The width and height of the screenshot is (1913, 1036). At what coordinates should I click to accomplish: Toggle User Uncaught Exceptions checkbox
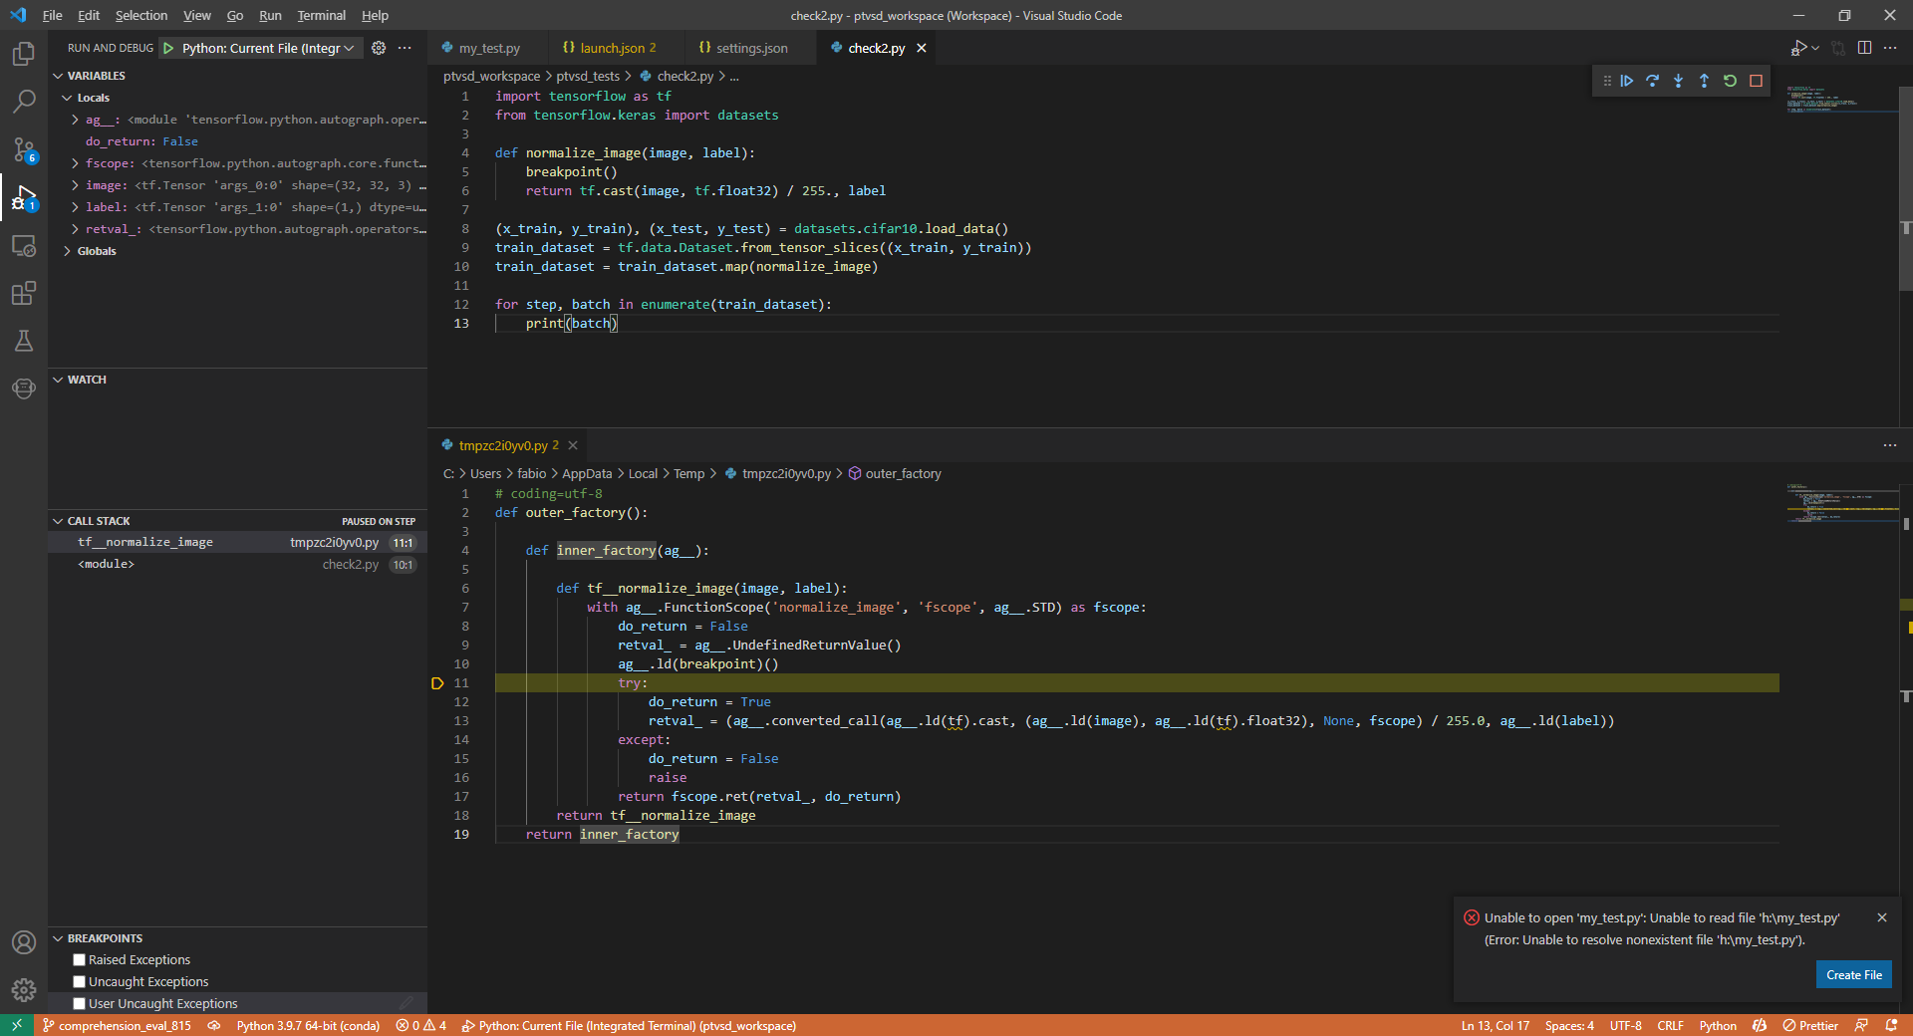80,1004
